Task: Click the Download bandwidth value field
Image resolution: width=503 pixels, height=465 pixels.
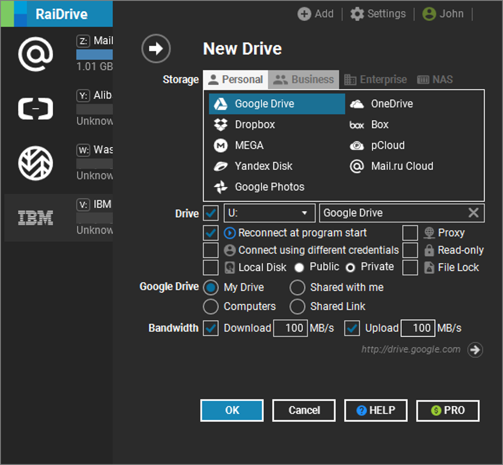Action: [290, 328]
